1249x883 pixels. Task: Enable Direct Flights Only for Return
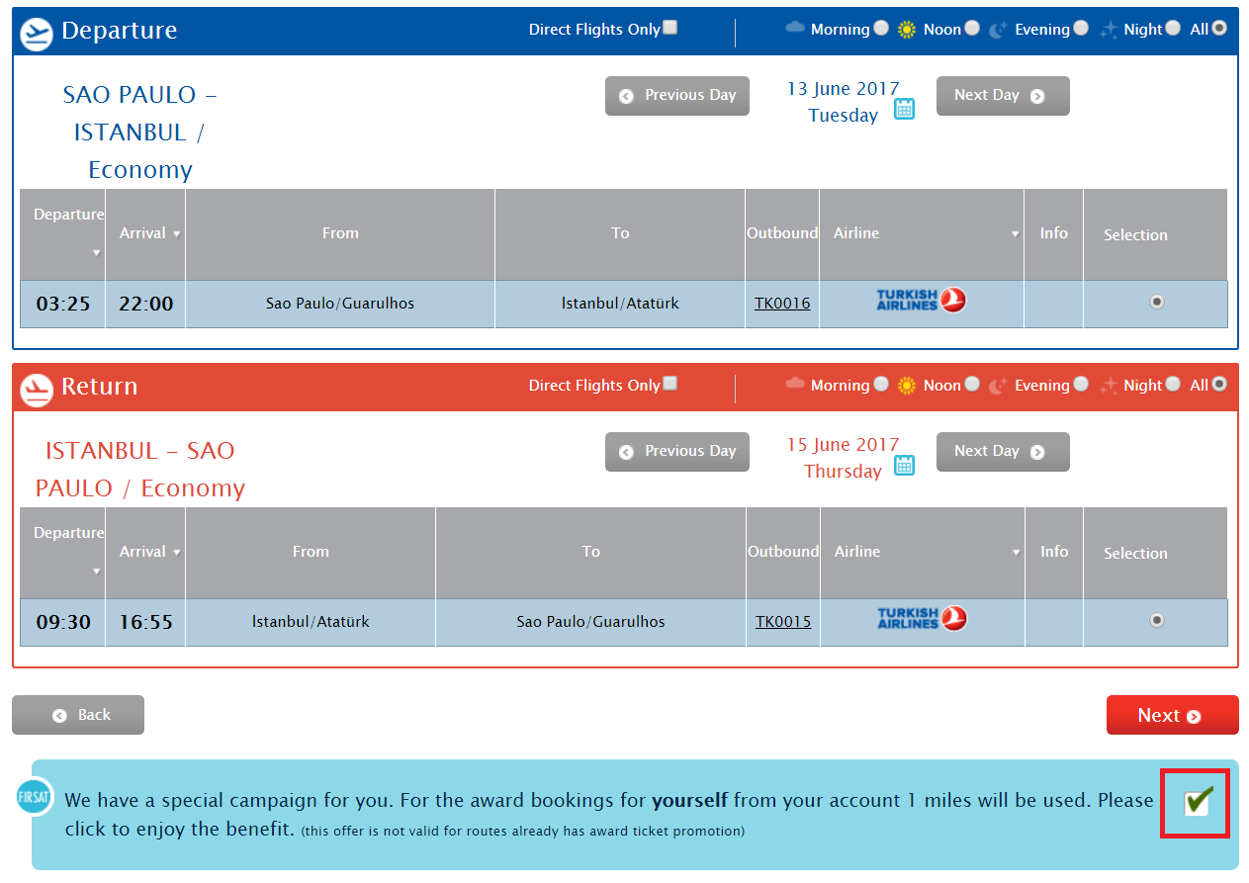[x=670, y=384]
